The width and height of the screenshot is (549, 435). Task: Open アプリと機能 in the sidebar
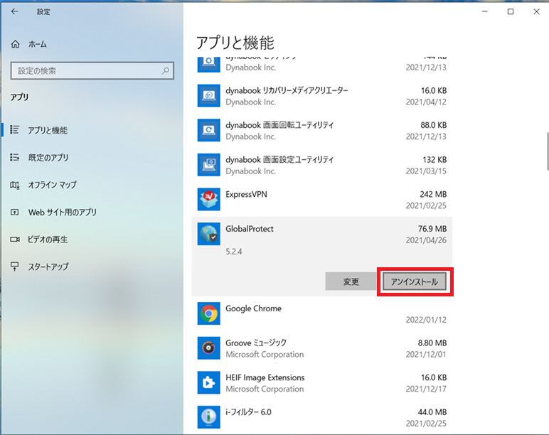point(48,131)
